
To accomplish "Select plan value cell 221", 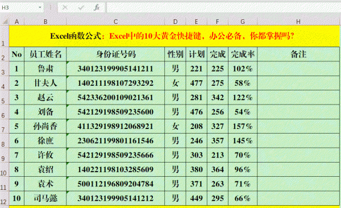I will tap(197, 69).
